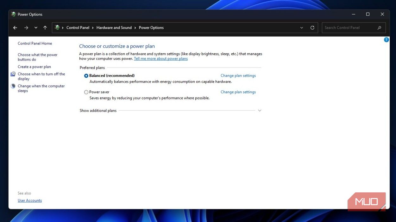396x222 pixels.
Task: Select Power Options breadcrumb
Action: 151,28
